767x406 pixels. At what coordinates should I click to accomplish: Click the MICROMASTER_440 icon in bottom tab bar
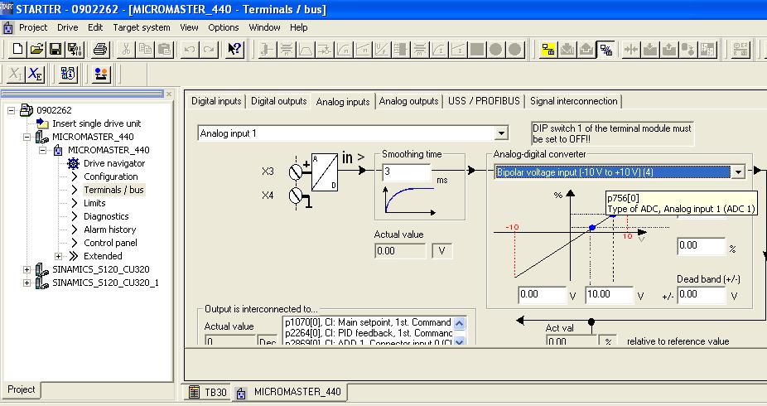(x=241, y=393)
